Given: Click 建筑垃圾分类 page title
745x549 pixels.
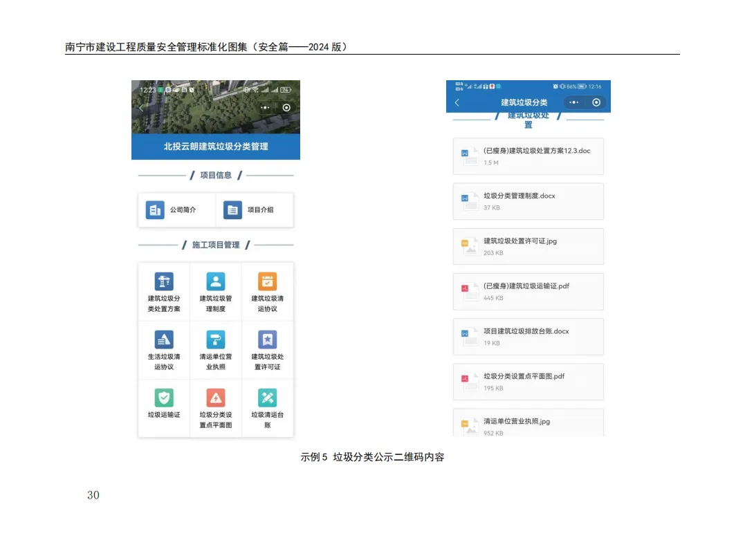Looking at the screenshot, I should pyautogui.click(x=524, y=102).
